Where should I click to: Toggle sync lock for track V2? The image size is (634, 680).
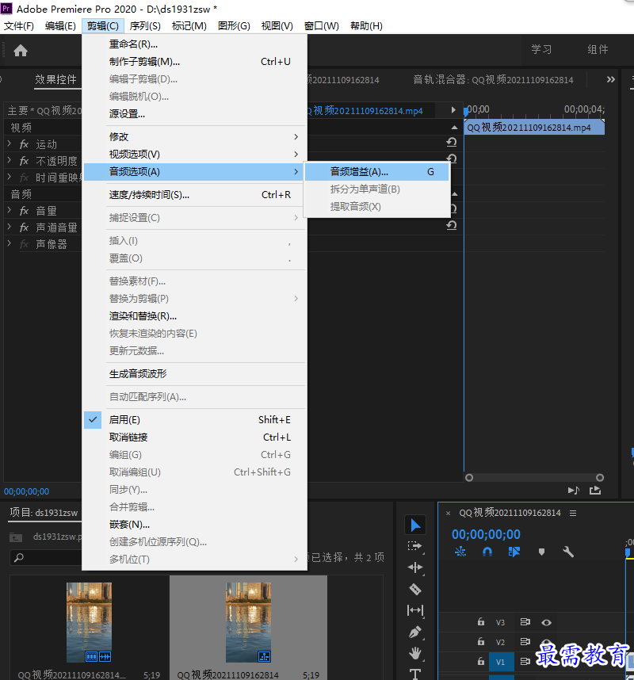[x=525, y=641]
